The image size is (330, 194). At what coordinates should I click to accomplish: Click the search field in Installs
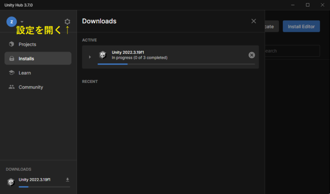[292, 51]
